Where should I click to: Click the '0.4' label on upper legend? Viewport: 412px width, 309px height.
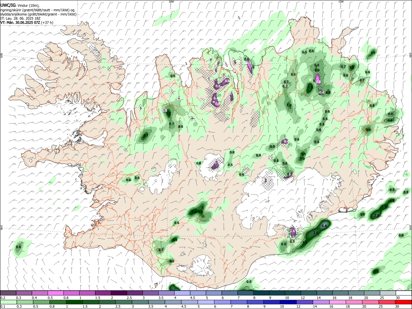[34, 298]
